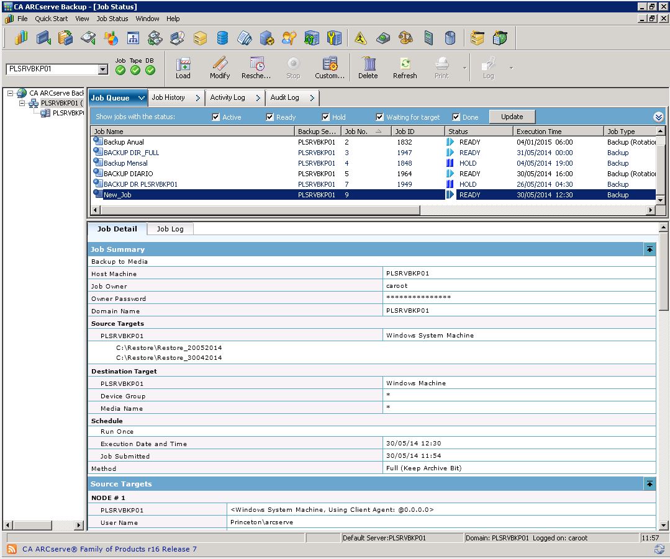This screenshot has width=670, height=559.
Task: Click the Custom toolbar icon
Action: tap(330, 68)
